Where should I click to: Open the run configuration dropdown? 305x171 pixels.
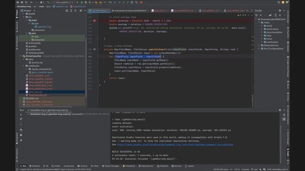pyautogui.click(x=64, y=2)
